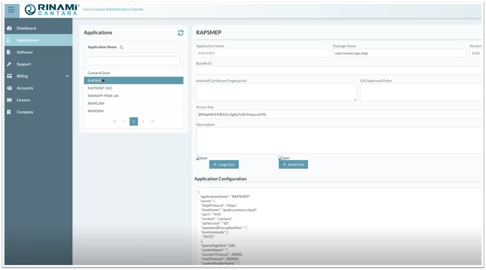Open the Licence menu item
486x270 pixels.
[x=38, y=100]
